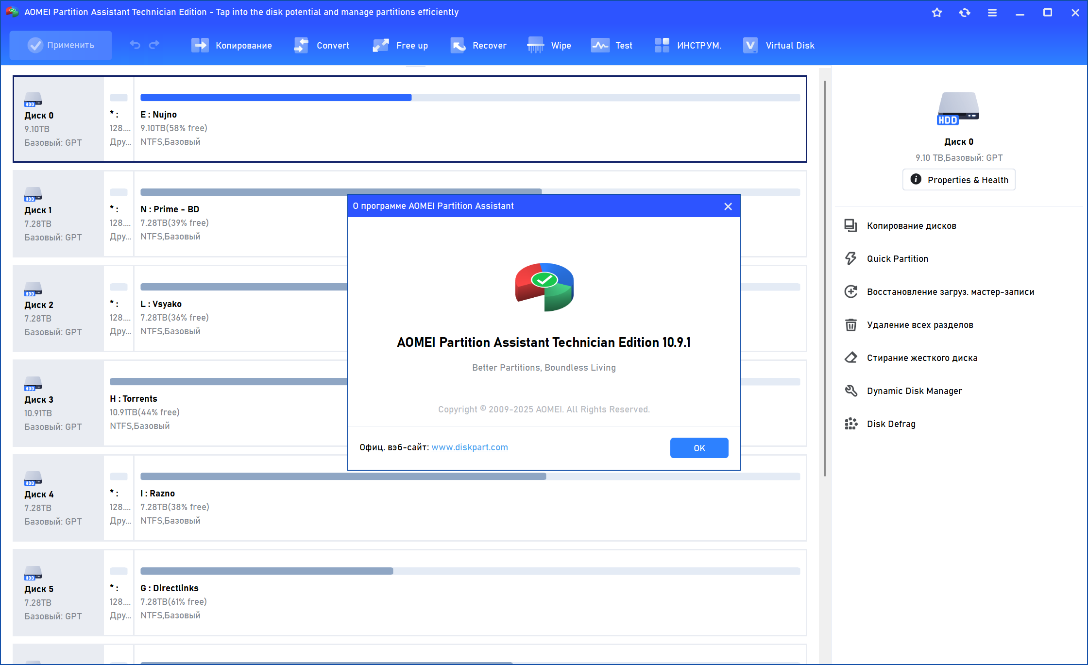This screenshot has width=1088, height=665.
Task: Close the About dialog with X
Action: (728, 206)
